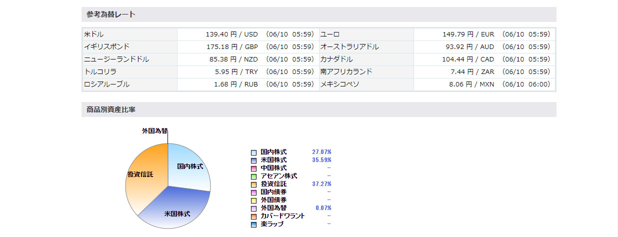Click the 楽ラップ legend color square

click(x=254, y=224)
